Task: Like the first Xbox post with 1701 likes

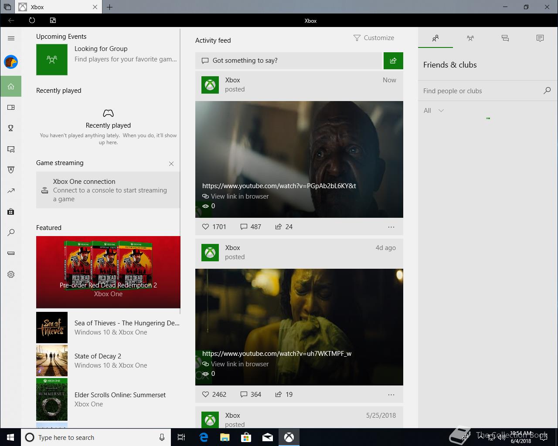Action: (214, 226)
